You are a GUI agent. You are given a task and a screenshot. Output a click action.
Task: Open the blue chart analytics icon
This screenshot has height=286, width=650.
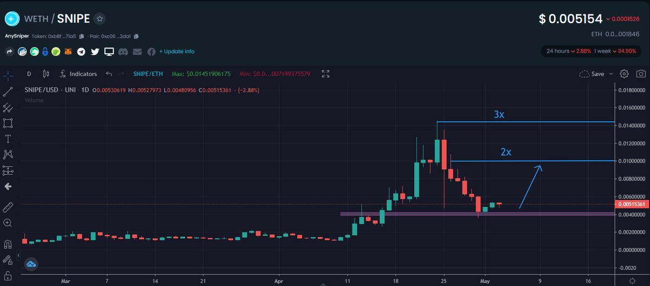point(22,52)
